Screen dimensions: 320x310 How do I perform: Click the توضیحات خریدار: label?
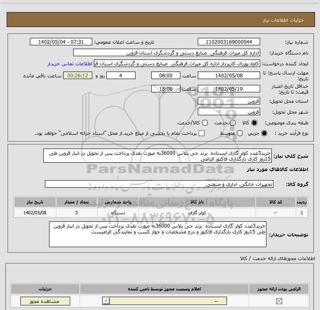[288, 235]
